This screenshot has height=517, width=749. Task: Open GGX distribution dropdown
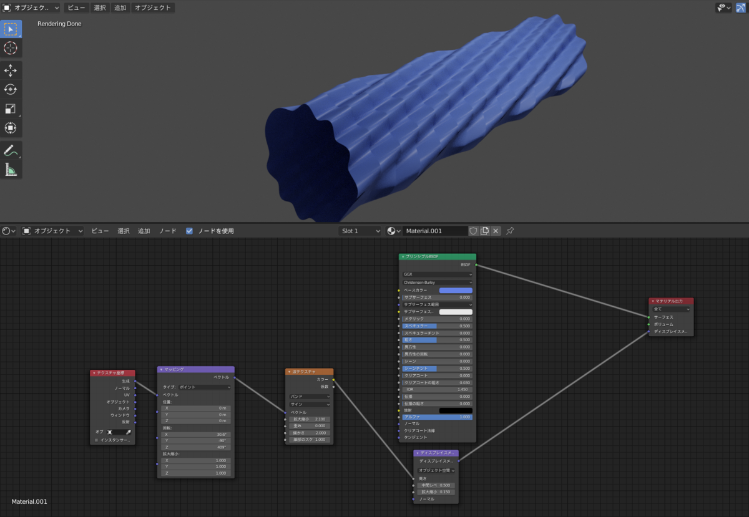tap(438, 274)
